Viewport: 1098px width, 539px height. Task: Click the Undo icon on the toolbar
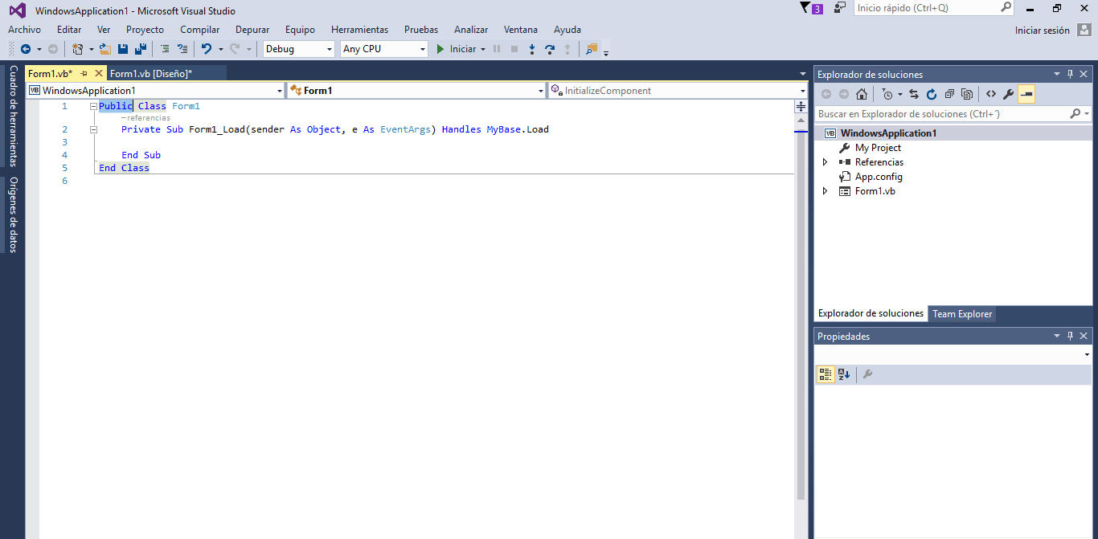pyautogui.click(x=207, y=48)
